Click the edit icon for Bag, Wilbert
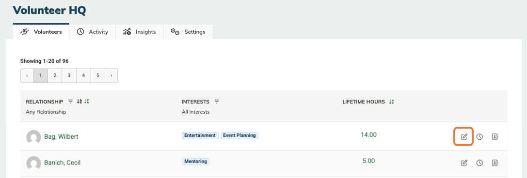527x178 pixels. tap(464, 137)
